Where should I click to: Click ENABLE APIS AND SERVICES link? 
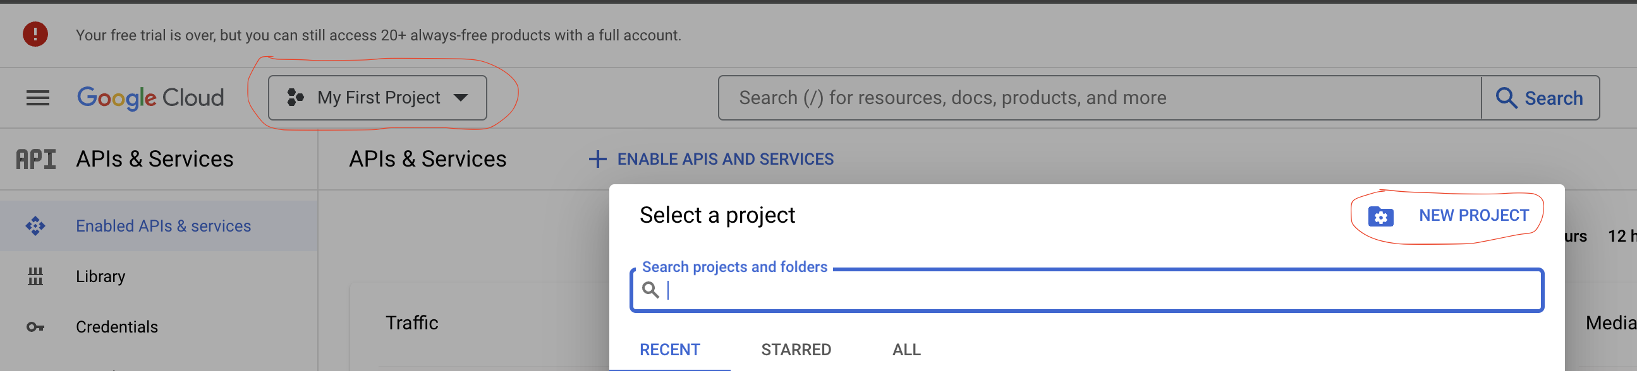coord(725,159)
